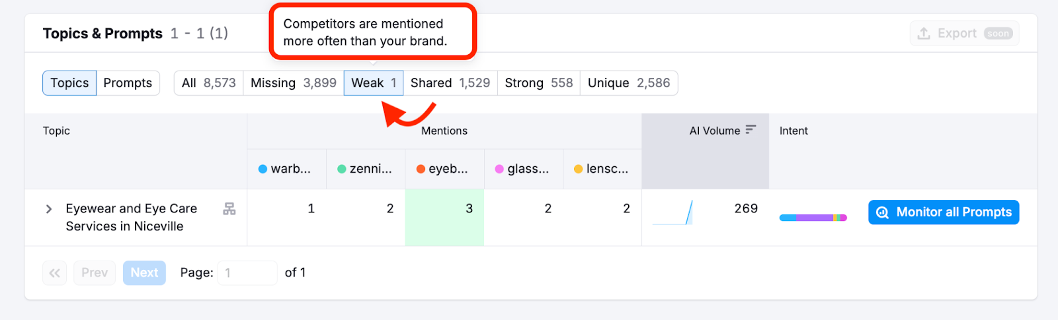Show the Unique topics tab
The width and height of the screenshot is (1058, 320).
point(628,83)
